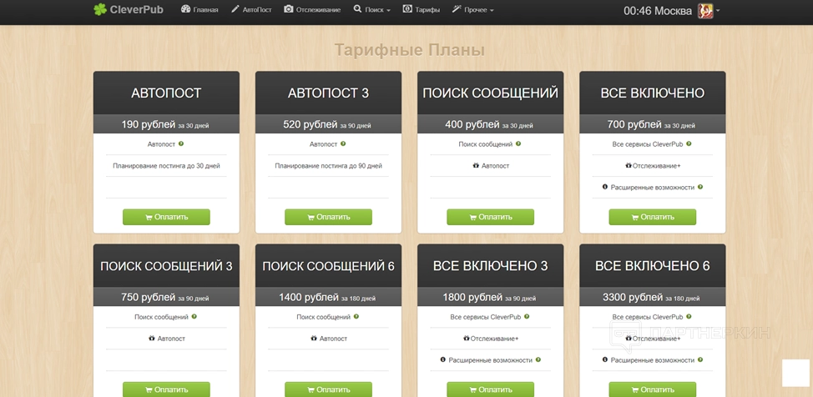Click 'Планирование постинга до 90 дней' text
The image size is (813, 397).
[328, 166]
